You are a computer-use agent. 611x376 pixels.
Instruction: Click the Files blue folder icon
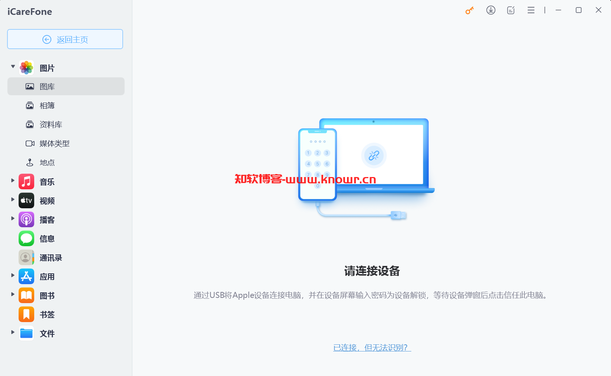point(26,333)
